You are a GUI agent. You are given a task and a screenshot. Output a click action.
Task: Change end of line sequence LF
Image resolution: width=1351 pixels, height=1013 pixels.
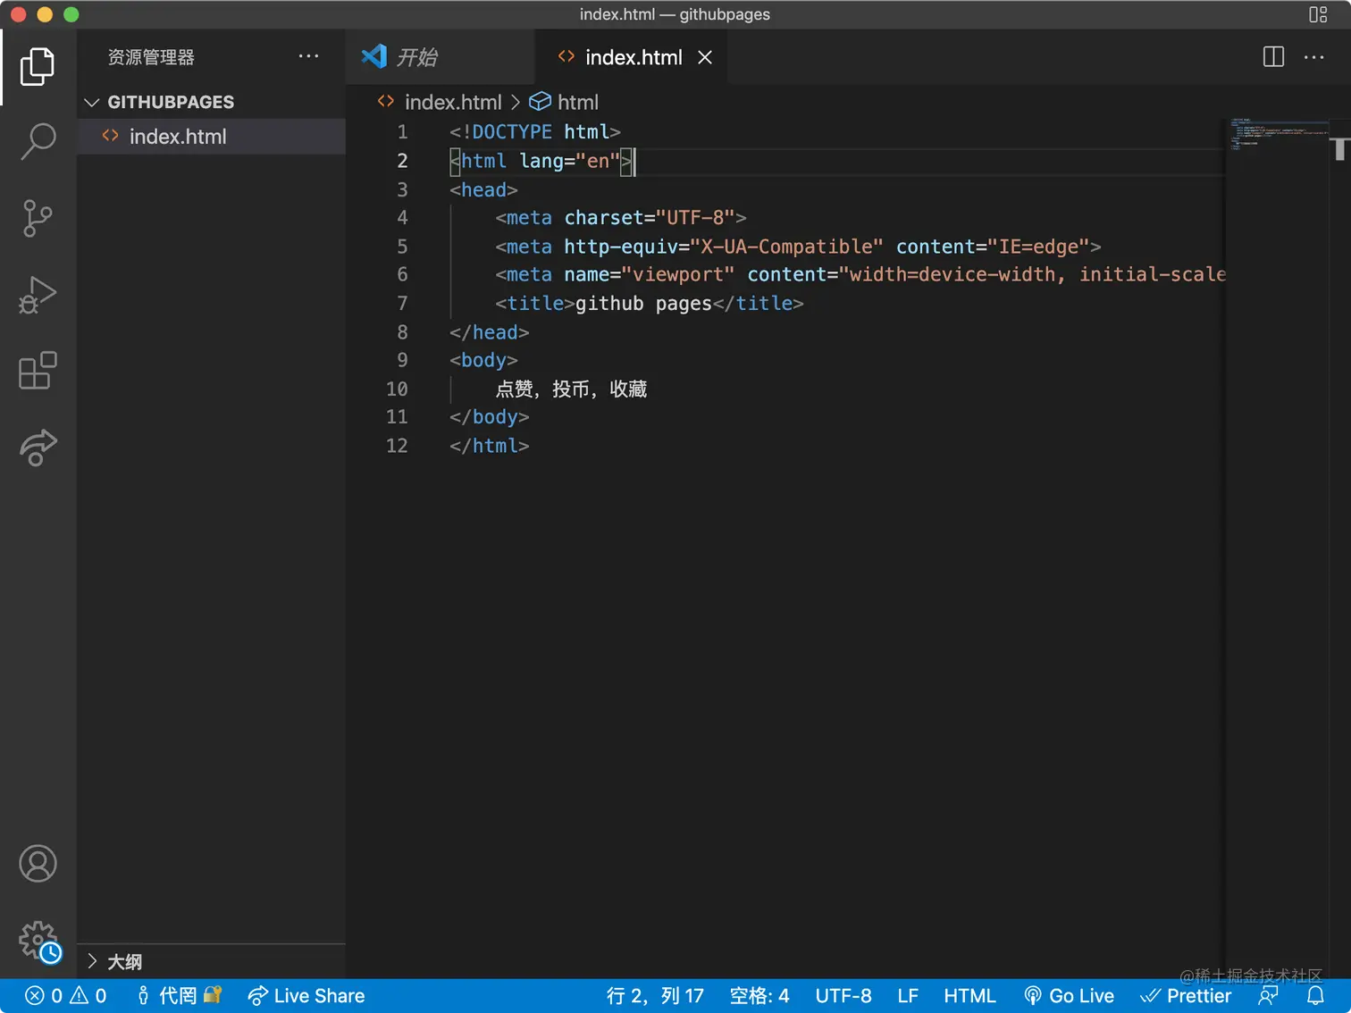(x=908, y=996)
